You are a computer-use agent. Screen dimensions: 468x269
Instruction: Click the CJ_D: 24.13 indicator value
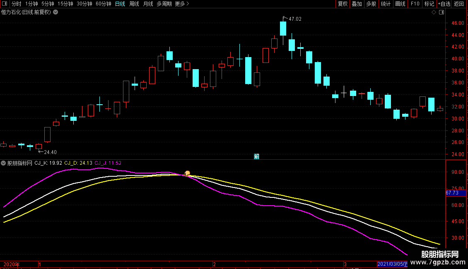click(78, 163)
